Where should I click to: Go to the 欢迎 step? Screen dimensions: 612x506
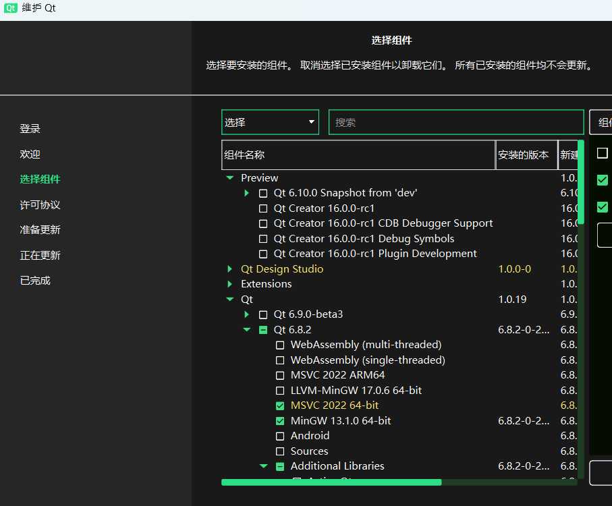click(x=30, y=154)
